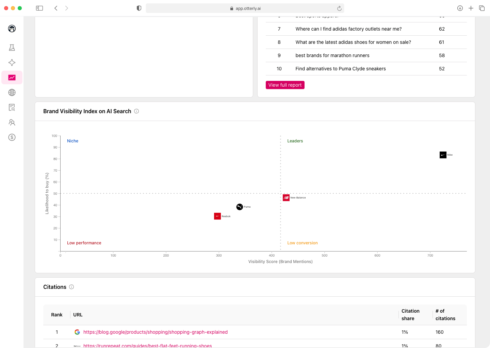Click the Nike logo on the chart
This screenshot has height=348, width=490.
[443, 155]
